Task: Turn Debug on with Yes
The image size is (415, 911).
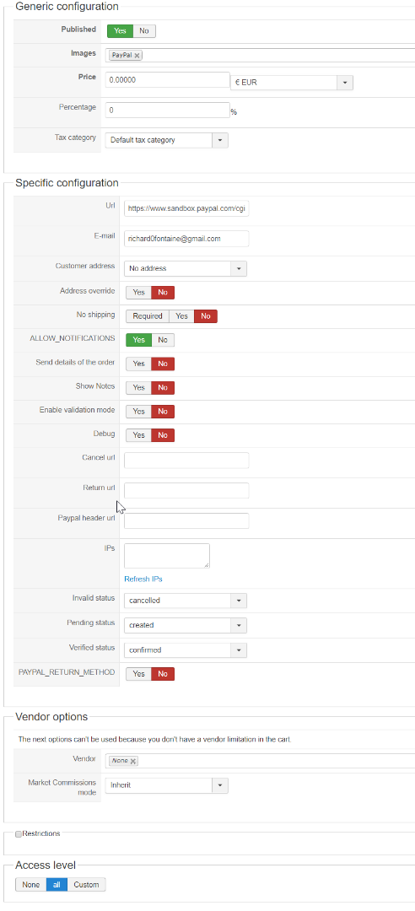Action: click(139, 435)
